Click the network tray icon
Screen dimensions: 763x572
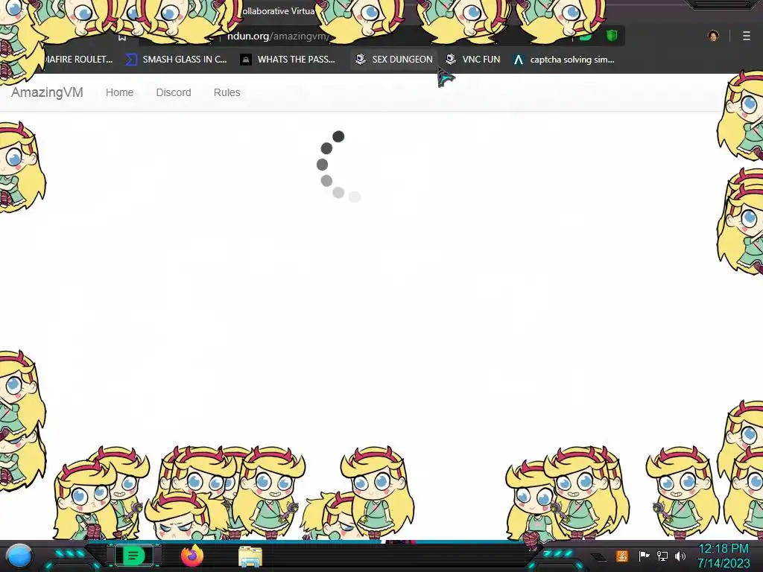click(x=662, y=556)
